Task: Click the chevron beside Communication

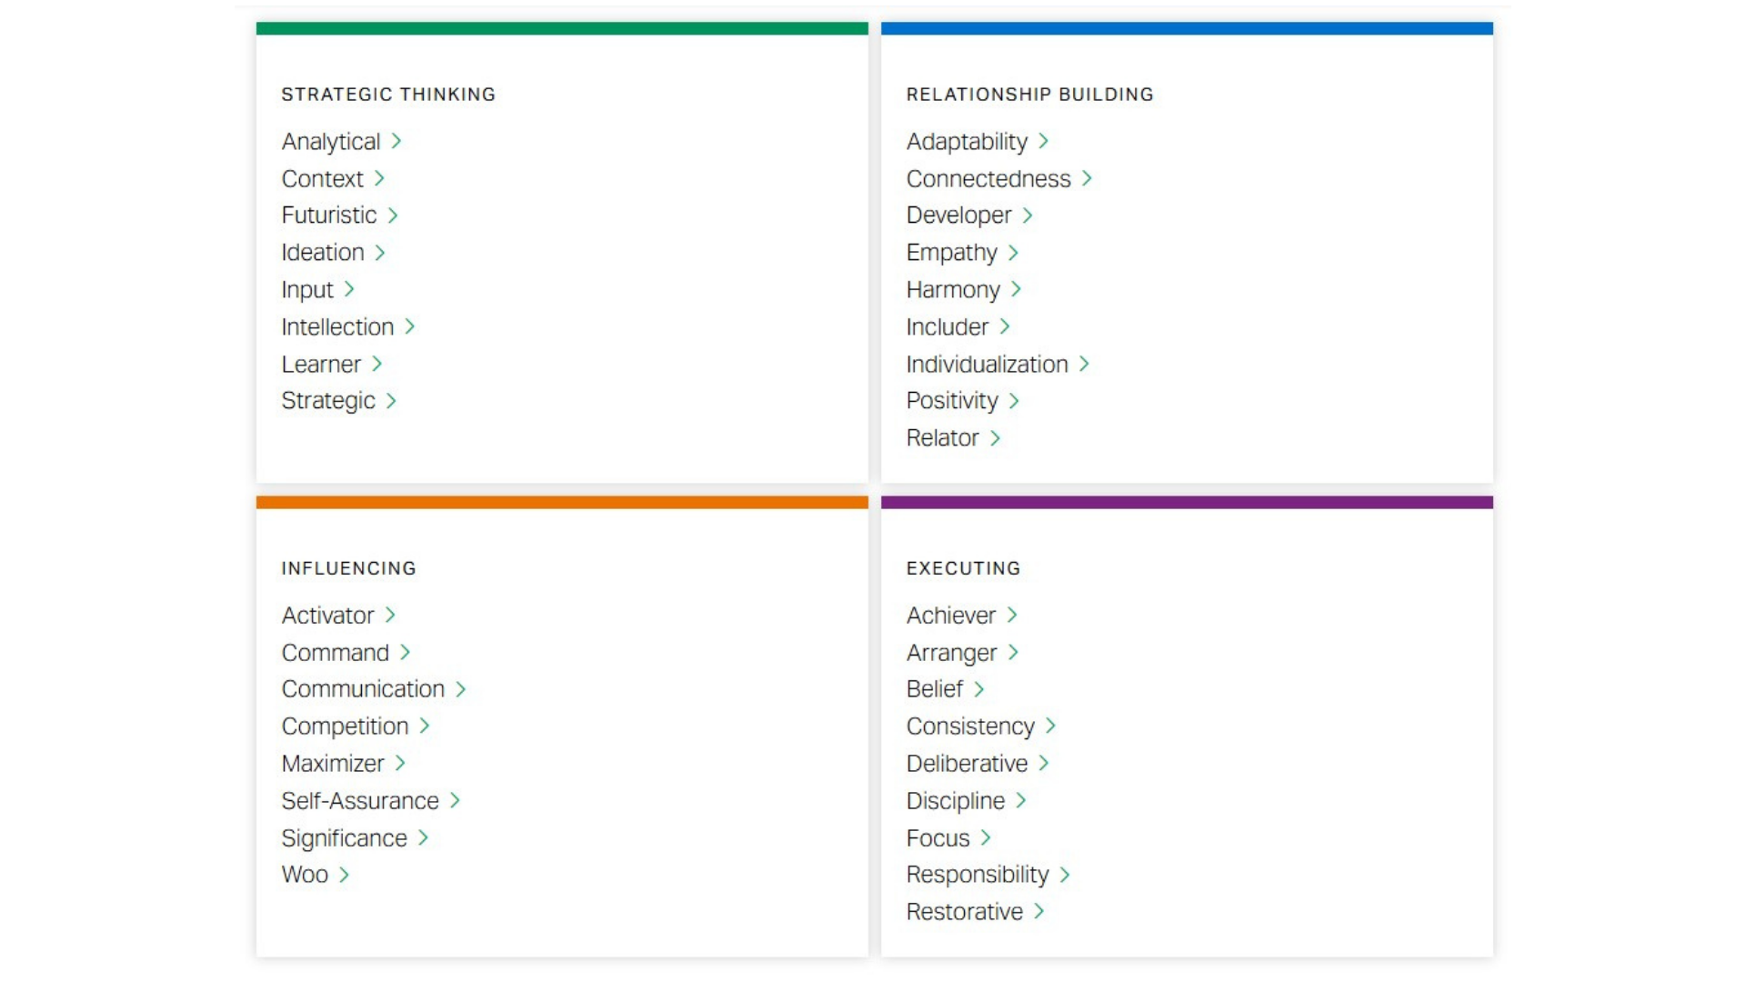Action: coord(461,690)
